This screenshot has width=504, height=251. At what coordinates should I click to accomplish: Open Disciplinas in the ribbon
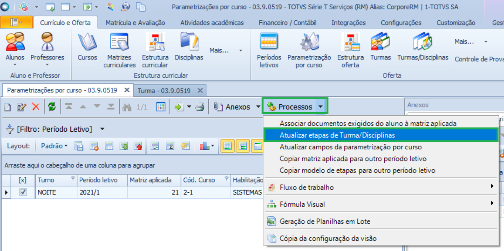point(189,46)
